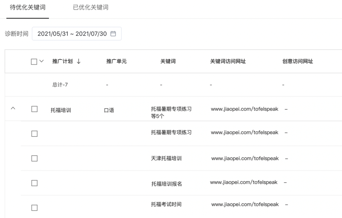Toggle the select-all checkbox in table header

(x=34, y=61)
